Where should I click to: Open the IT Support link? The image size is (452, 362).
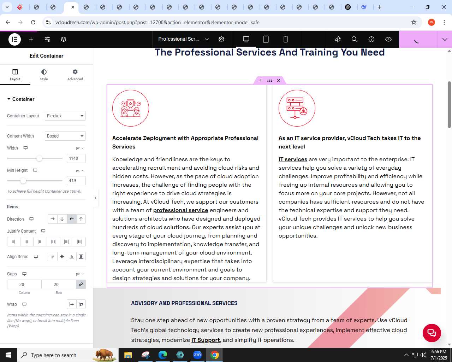(x=206, y=340)
